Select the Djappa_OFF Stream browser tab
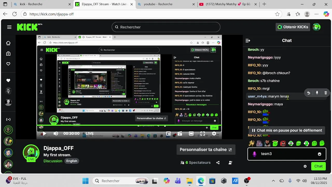The image size is (332, 187). [104, 4]
